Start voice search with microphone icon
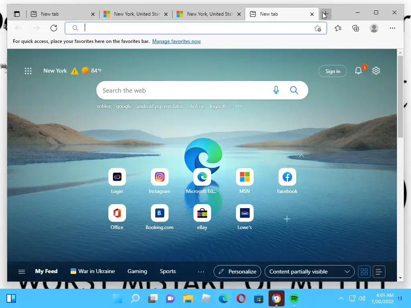The image size is (411, 308). click(x=276, y=90)
